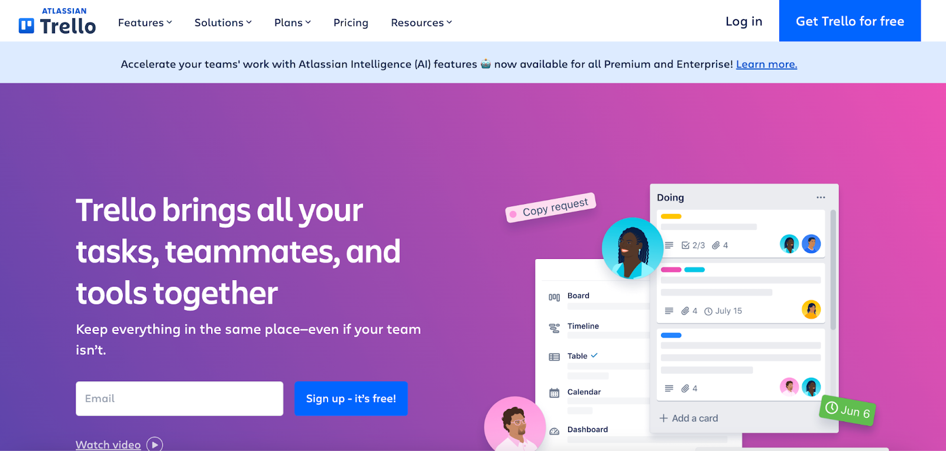Open the Plans dropdown

click(x=292, y=22)
